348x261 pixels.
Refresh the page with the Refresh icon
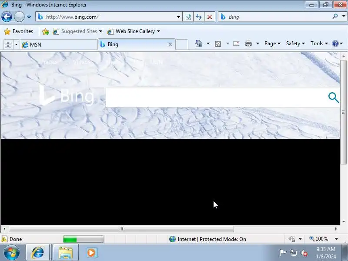[199, 17]
